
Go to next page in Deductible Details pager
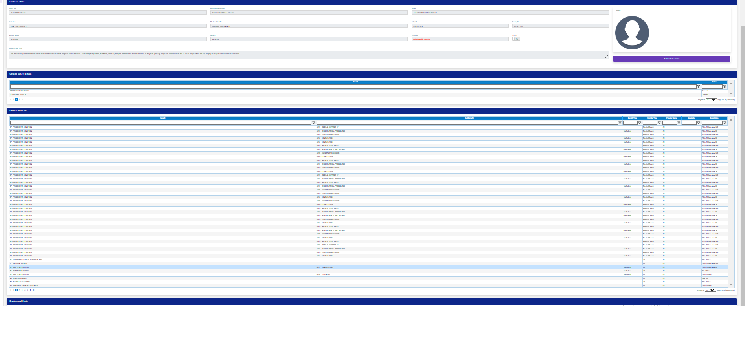click(x=31, y=290)
